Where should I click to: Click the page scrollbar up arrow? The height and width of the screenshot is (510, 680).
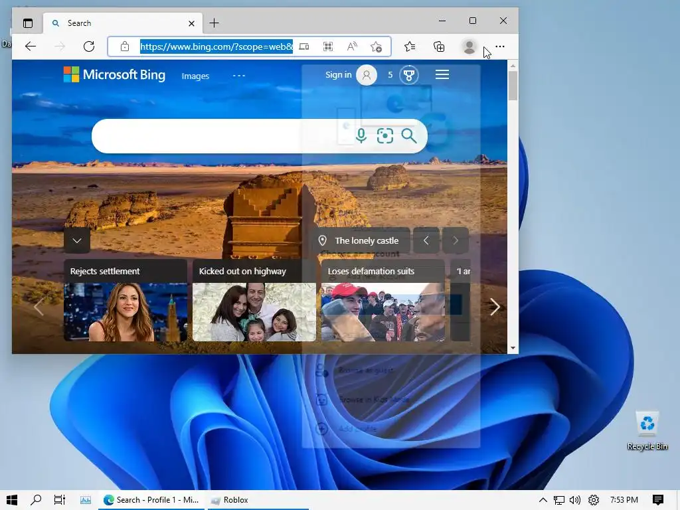click(513, 66)
